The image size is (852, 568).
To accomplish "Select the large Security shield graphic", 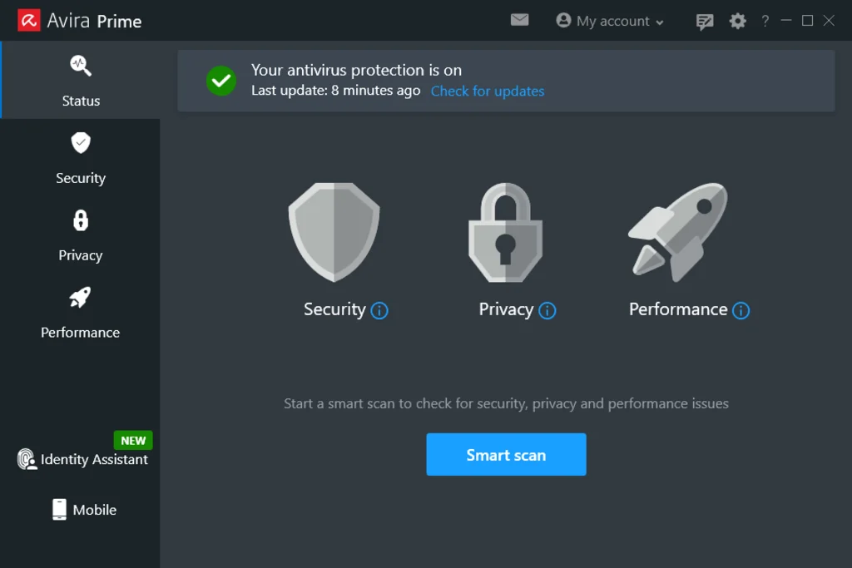I will 334,233.
